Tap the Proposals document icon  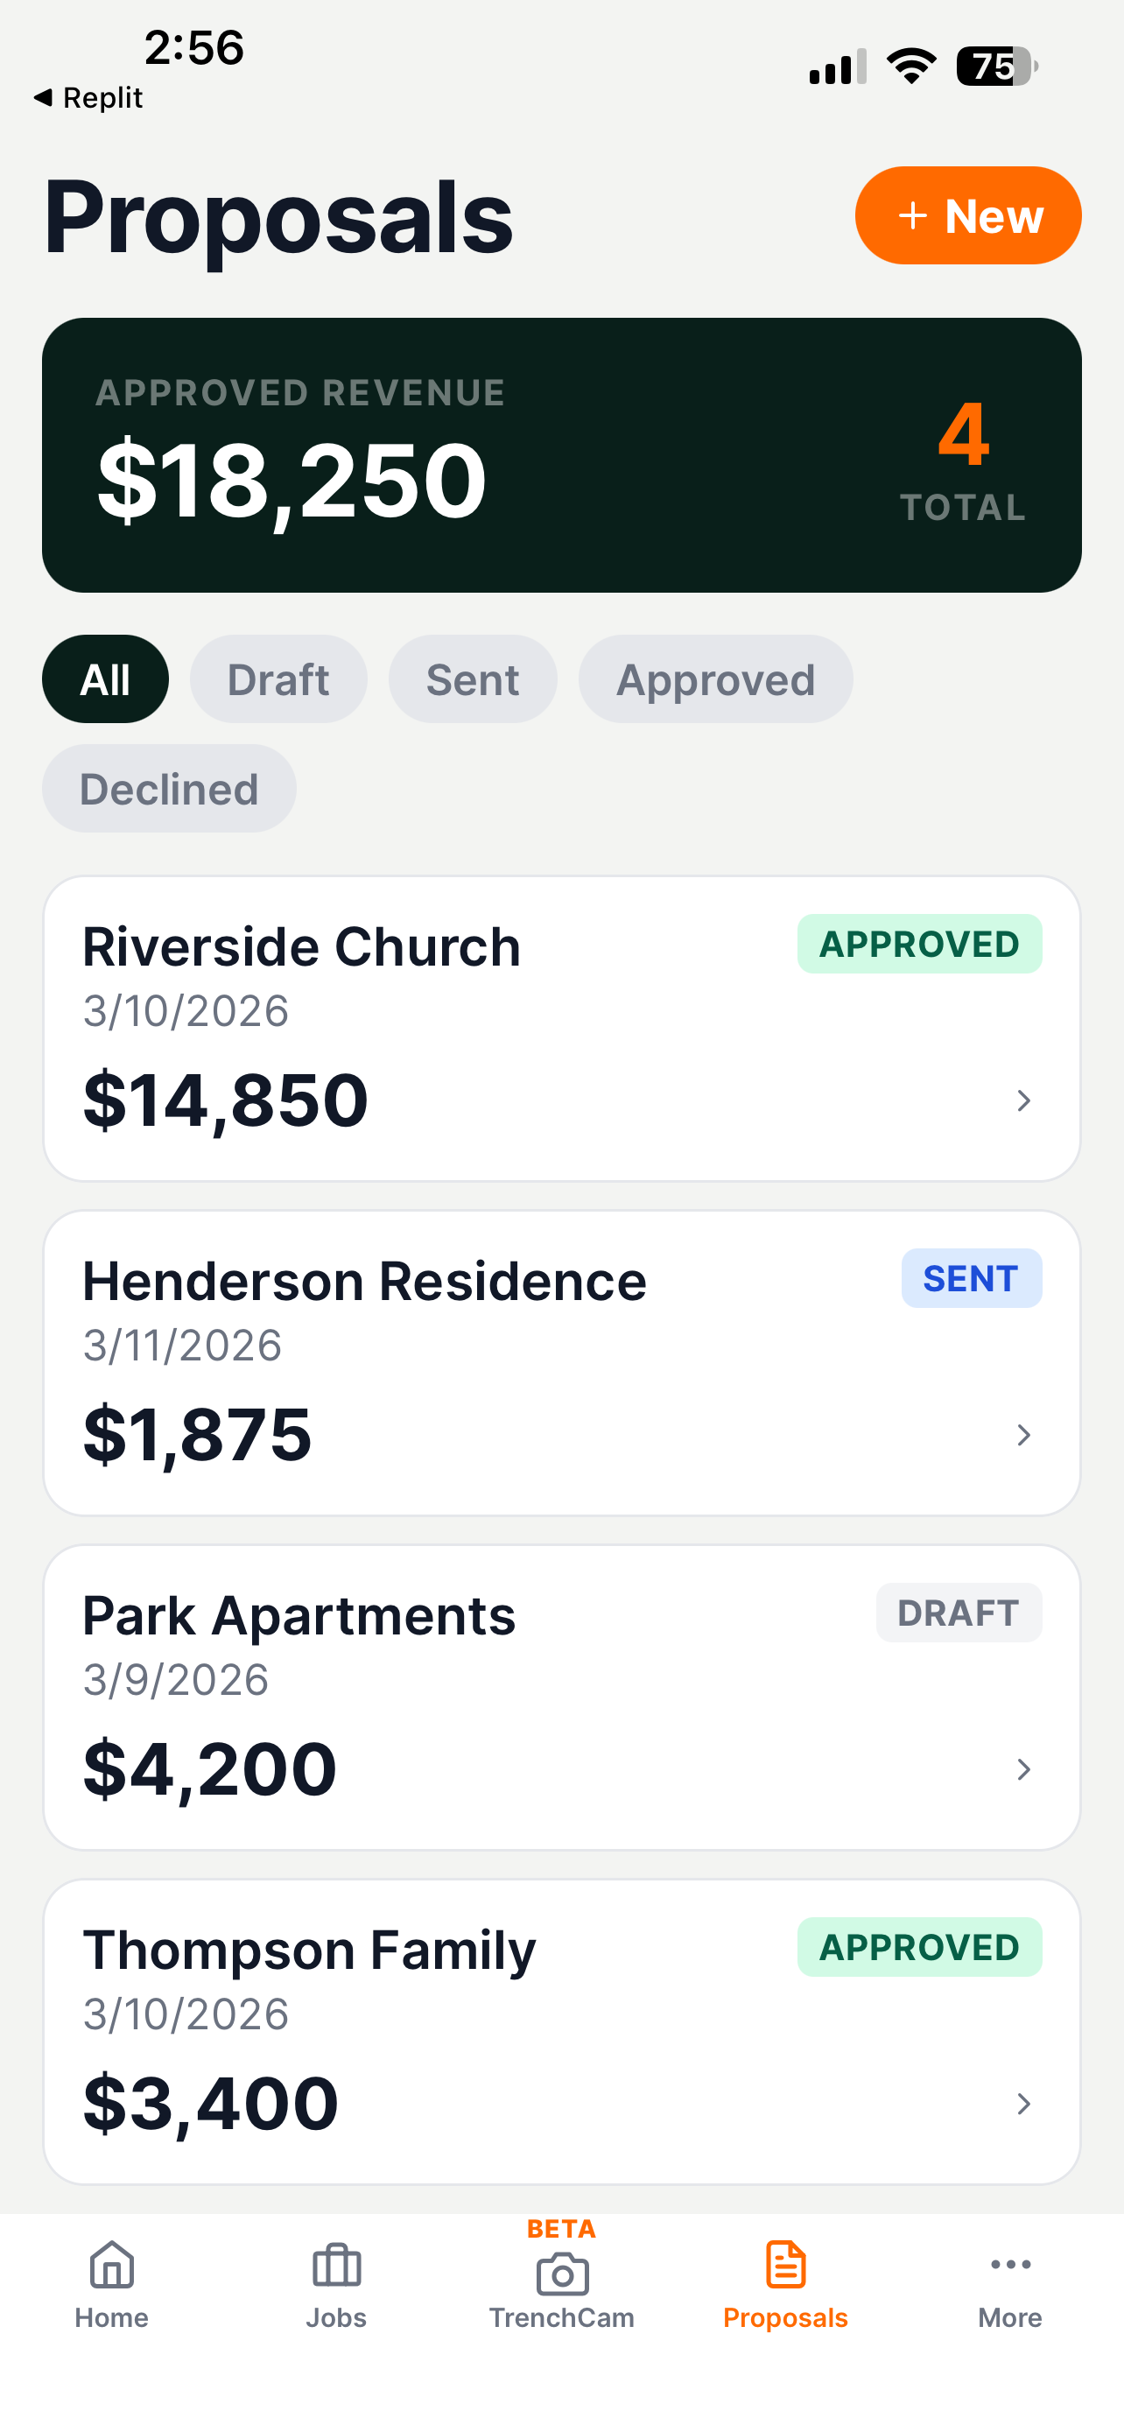point(785,2264)
